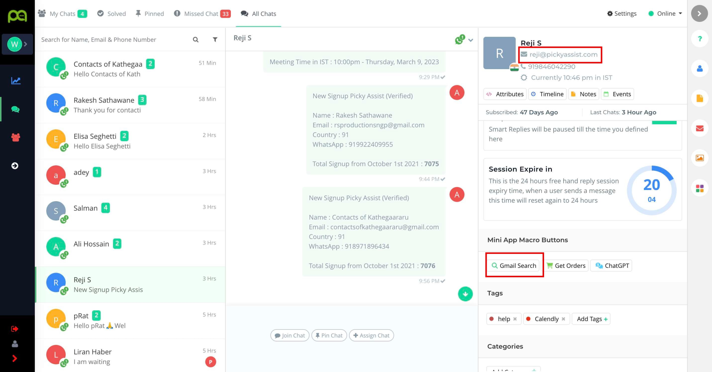
Task: Launch the Gmail Search macro button
Action: 514,265
